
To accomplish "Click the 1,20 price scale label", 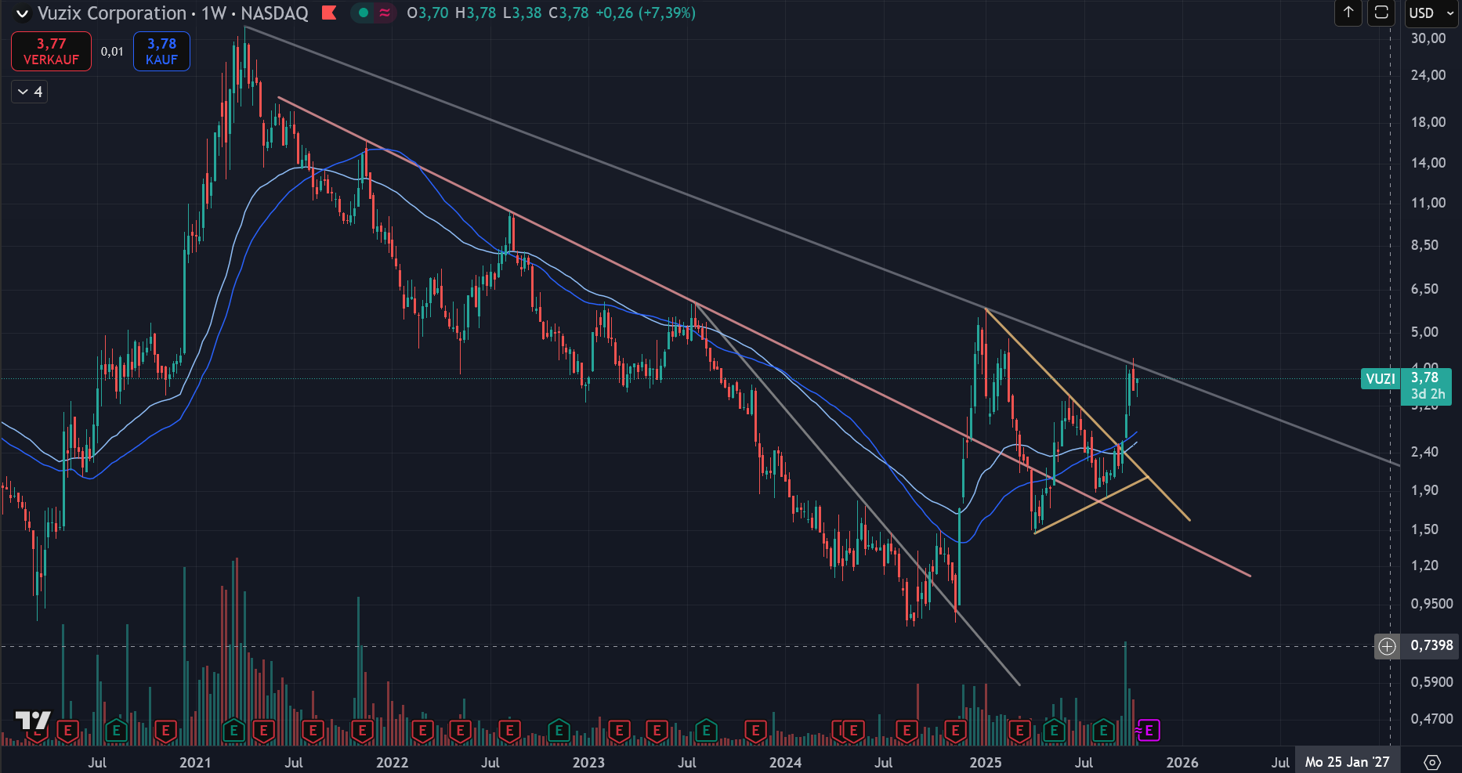I will (1425, 565).
